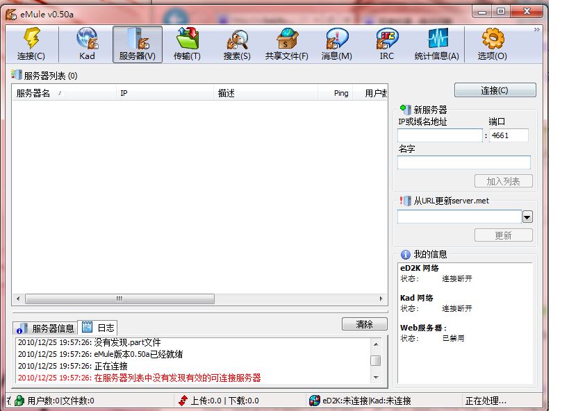569x411 pixels.
Task: Focus the server.met URL input field
Action: tap(459, 217)
